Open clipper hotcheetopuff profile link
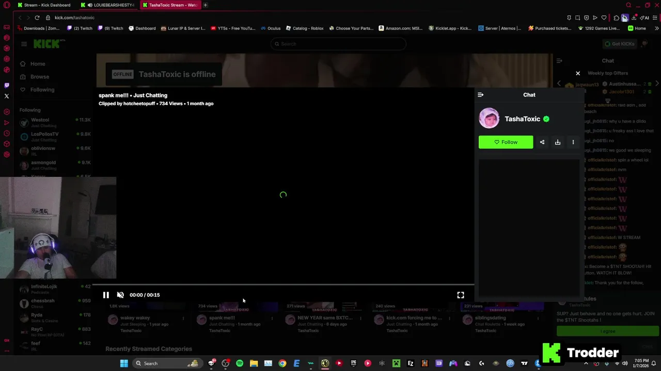661x371 pixels. pos(139,104)
